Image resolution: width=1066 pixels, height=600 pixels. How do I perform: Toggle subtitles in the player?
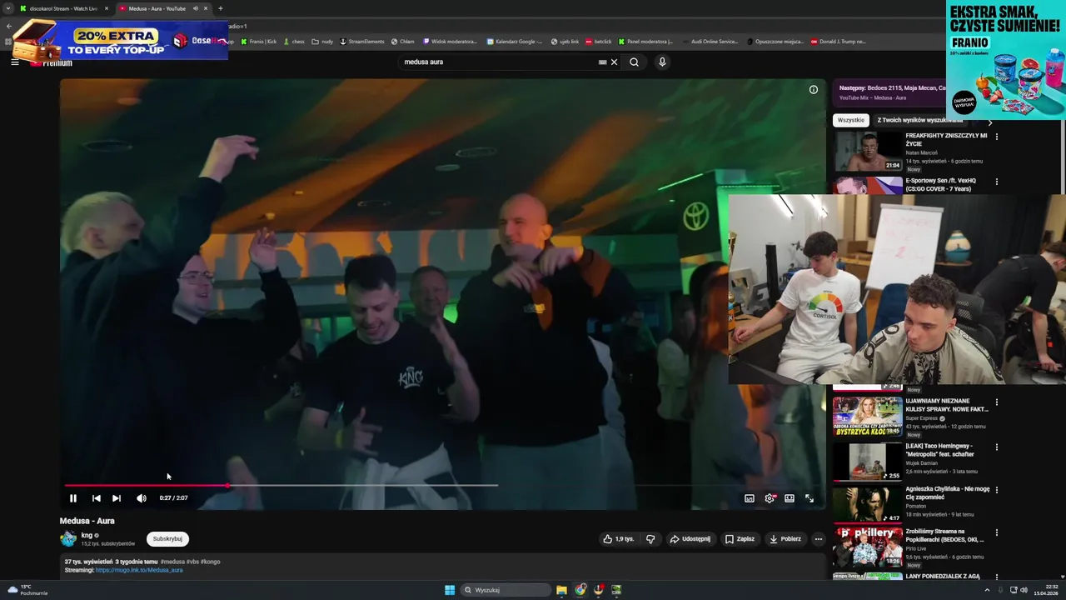pos(750,498)
